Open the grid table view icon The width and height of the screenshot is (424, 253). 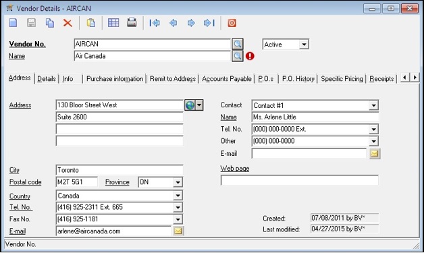[x=113, y=23]
